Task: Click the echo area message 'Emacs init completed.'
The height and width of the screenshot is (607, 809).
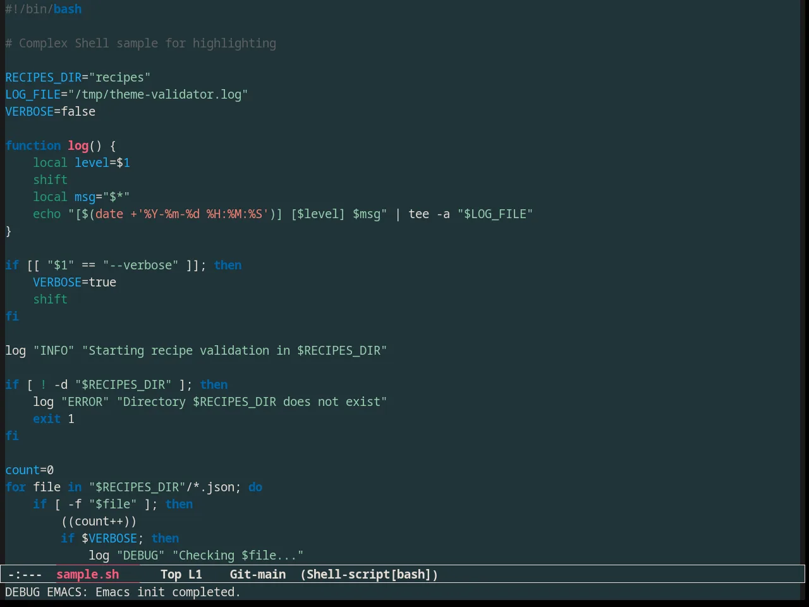Action: point(168,592)
